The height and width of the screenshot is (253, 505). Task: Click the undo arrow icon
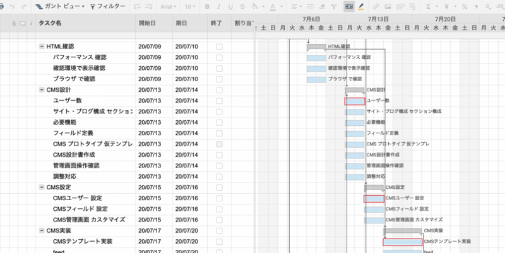11,6
